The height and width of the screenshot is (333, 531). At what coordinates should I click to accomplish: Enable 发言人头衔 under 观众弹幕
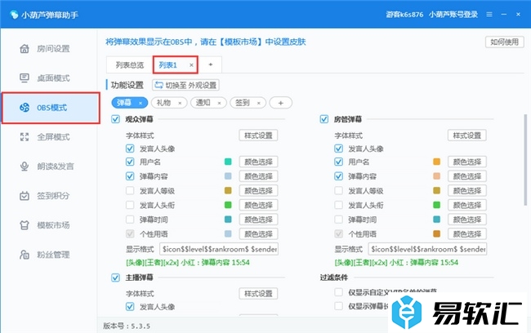pyautogui.click(x=130, y=205)
